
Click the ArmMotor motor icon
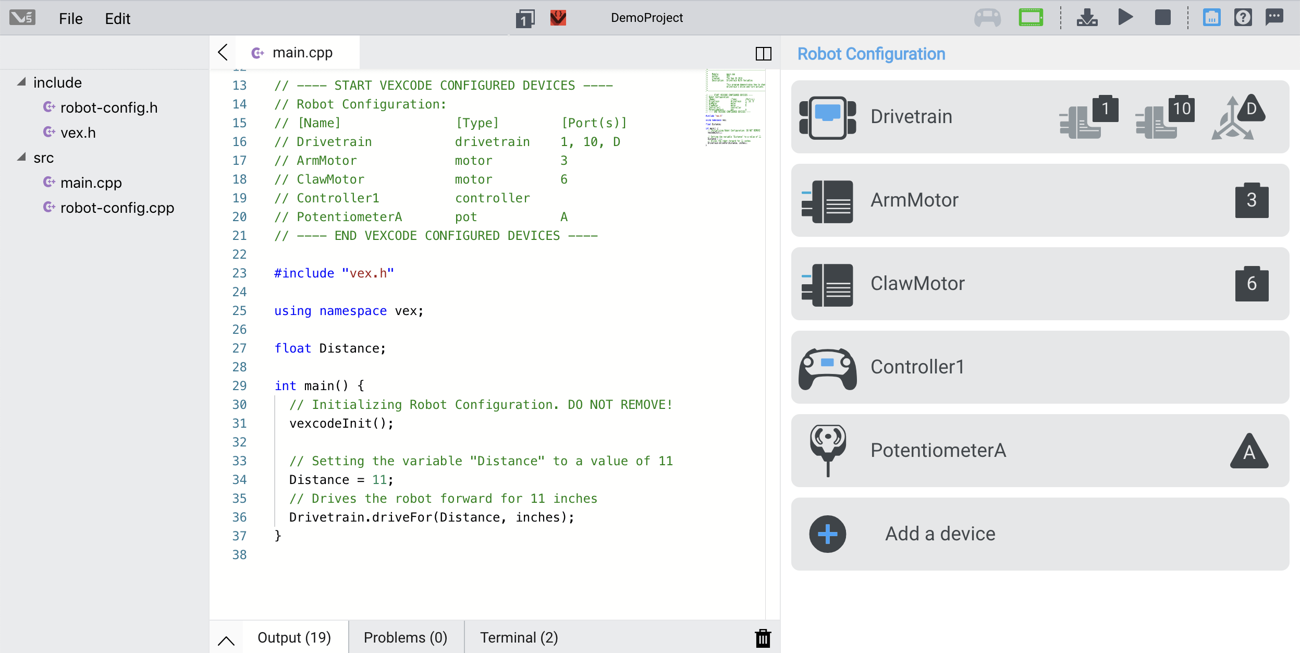[827, 201]
